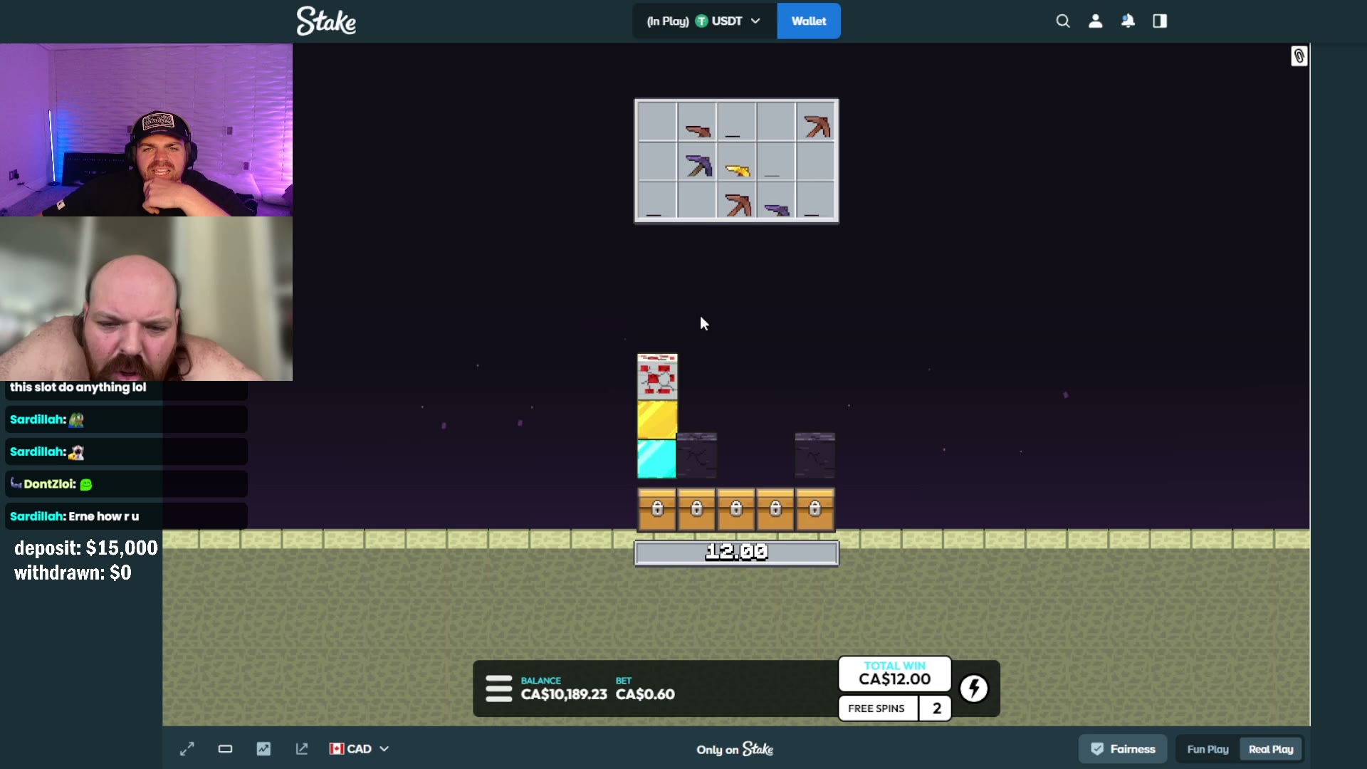1367x769 pixels.
Task: Click the Canadian flag currency icon
Action: (337, 749)
